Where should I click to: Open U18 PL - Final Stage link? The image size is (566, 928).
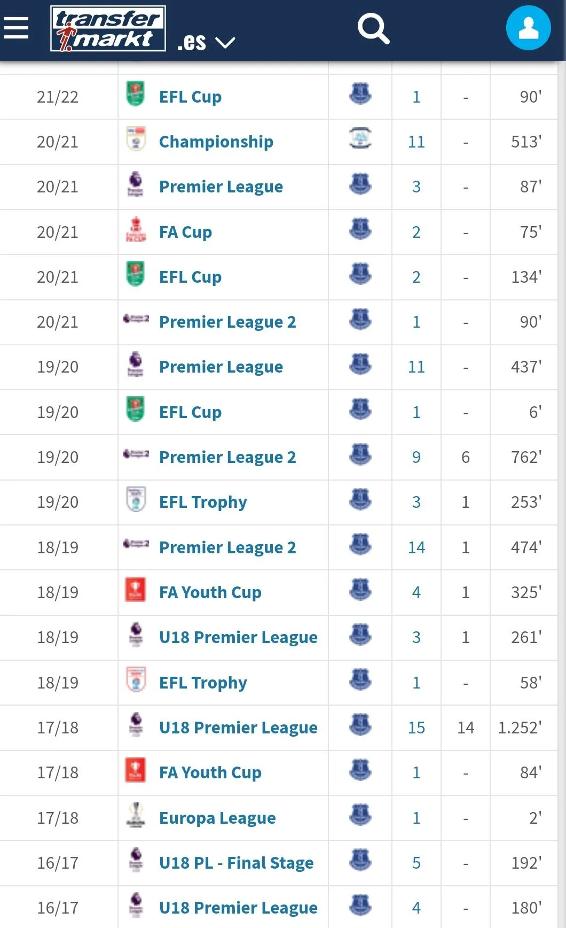point(236,863)
